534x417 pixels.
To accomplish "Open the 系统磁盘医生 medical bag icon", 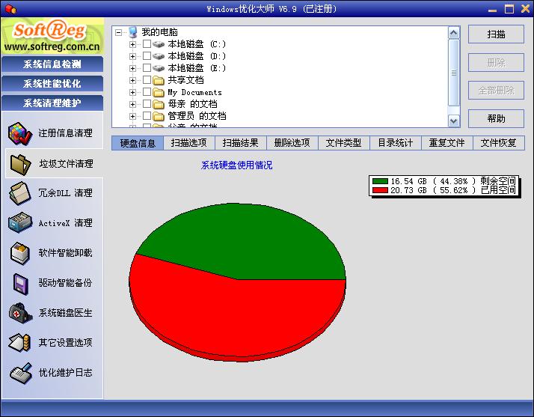I will 19,313.
